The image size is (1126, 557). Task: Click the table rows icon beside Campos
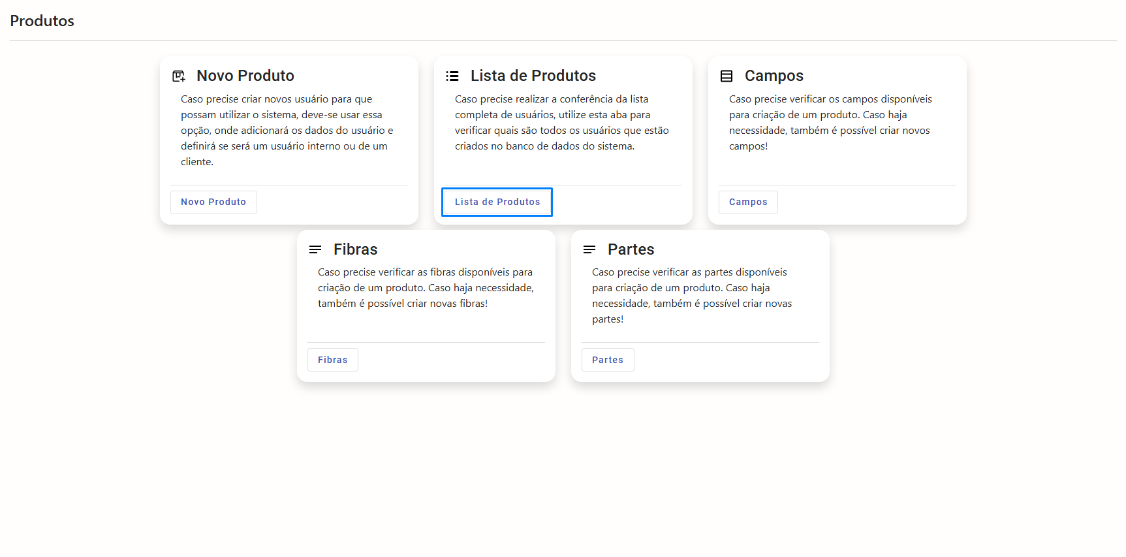pyautogui.click(x=727, y=76)
